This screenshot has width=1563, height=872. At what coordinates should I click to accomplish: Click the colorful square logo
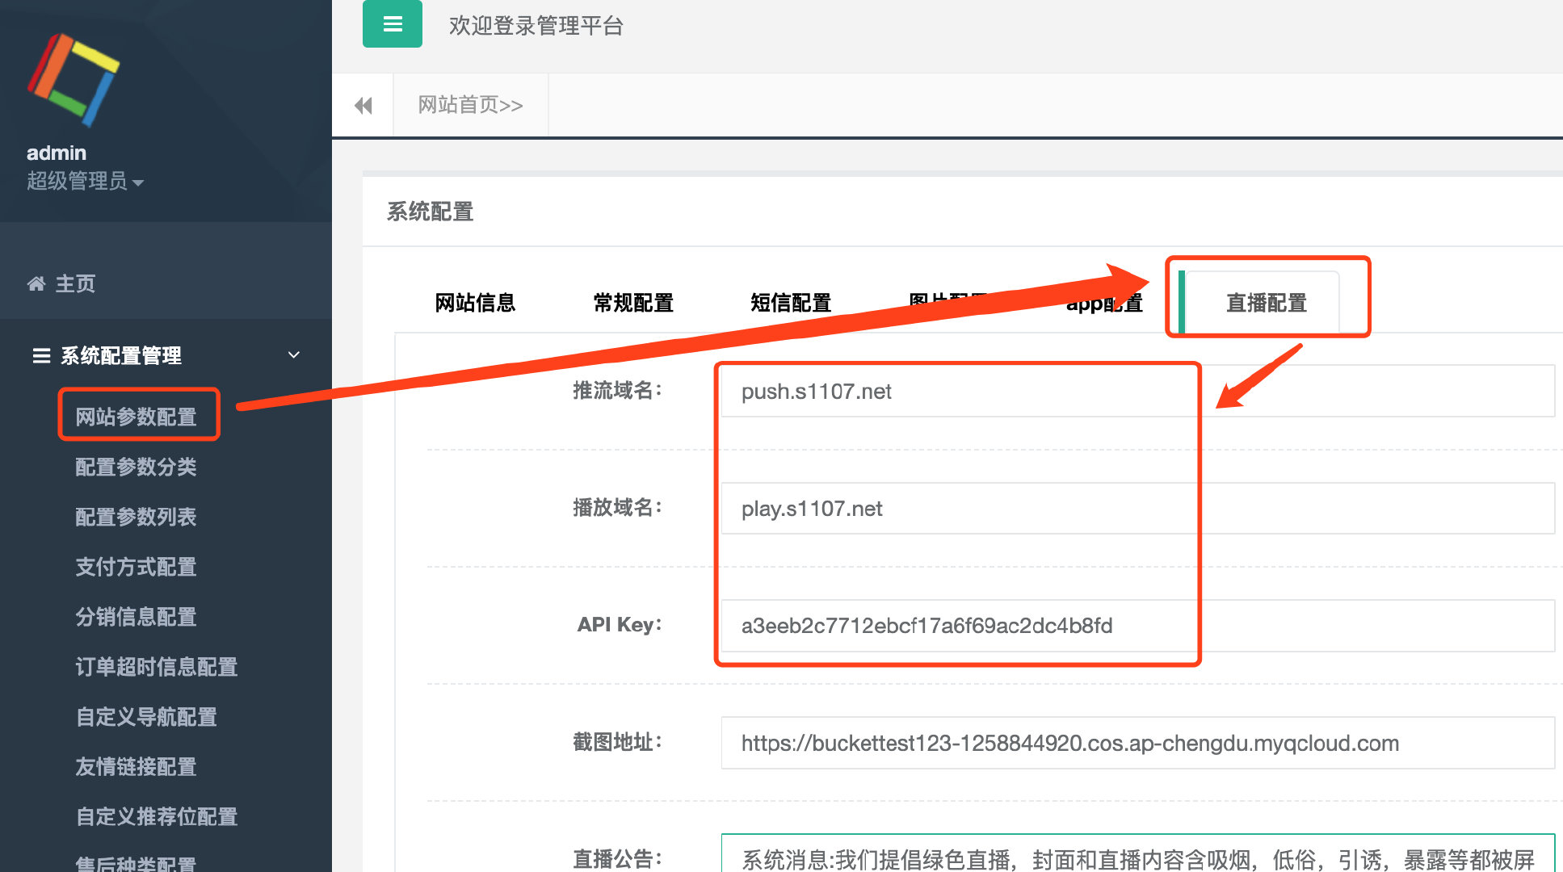click(x=74, y=79)
